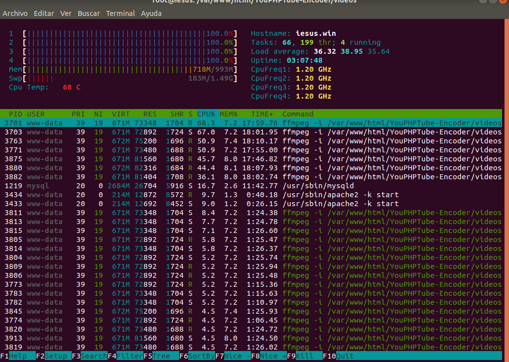Select process row with PID 3701
509x362 pixels.
coord(251,123)
